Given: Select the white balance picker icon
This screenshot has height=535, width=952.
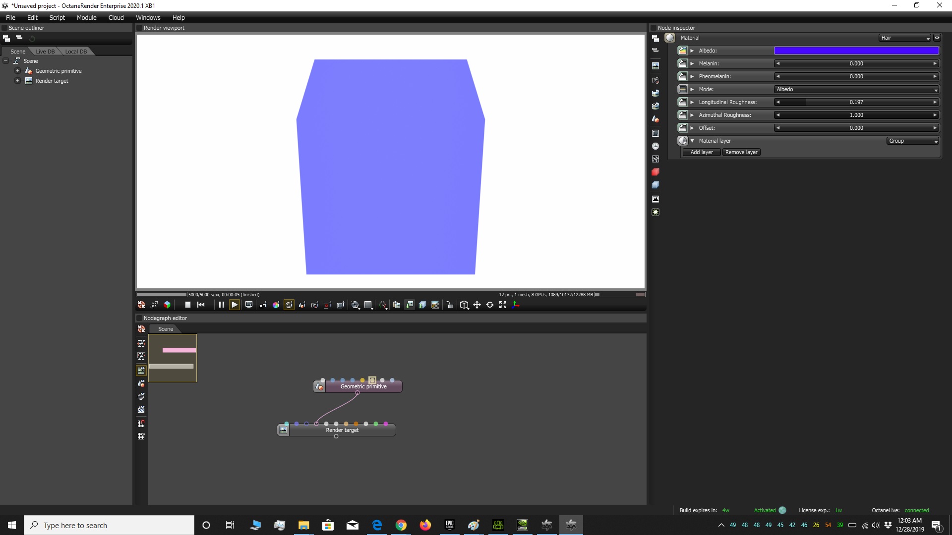Looking at the screenshot, I should (276, 305).
